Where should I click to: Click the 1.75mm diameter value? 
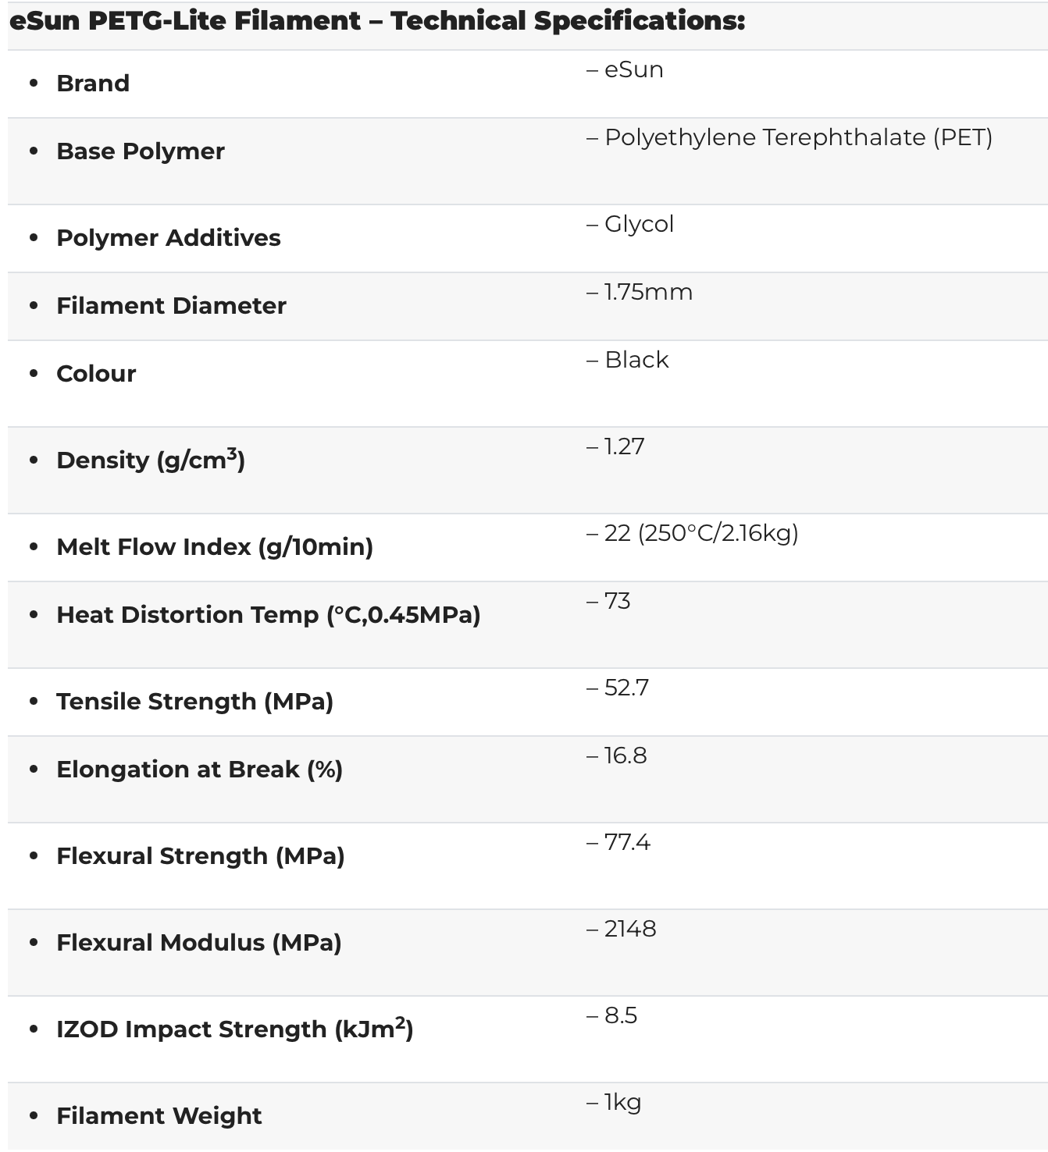(640, 292)
